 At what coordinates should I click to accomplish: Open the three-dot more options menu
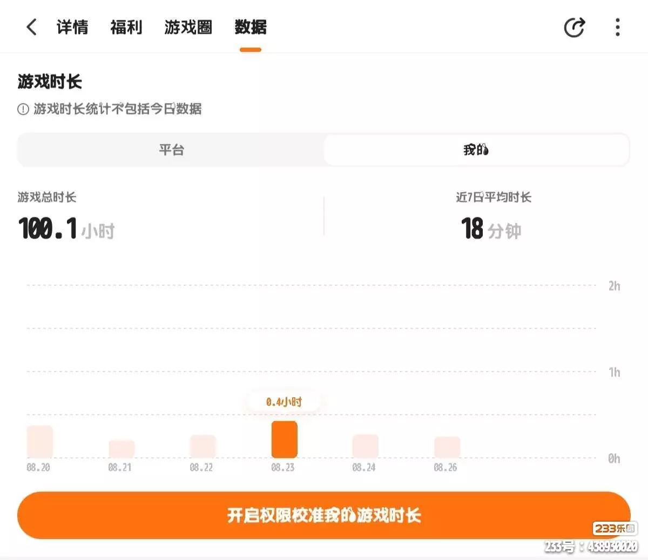(617, 27)
